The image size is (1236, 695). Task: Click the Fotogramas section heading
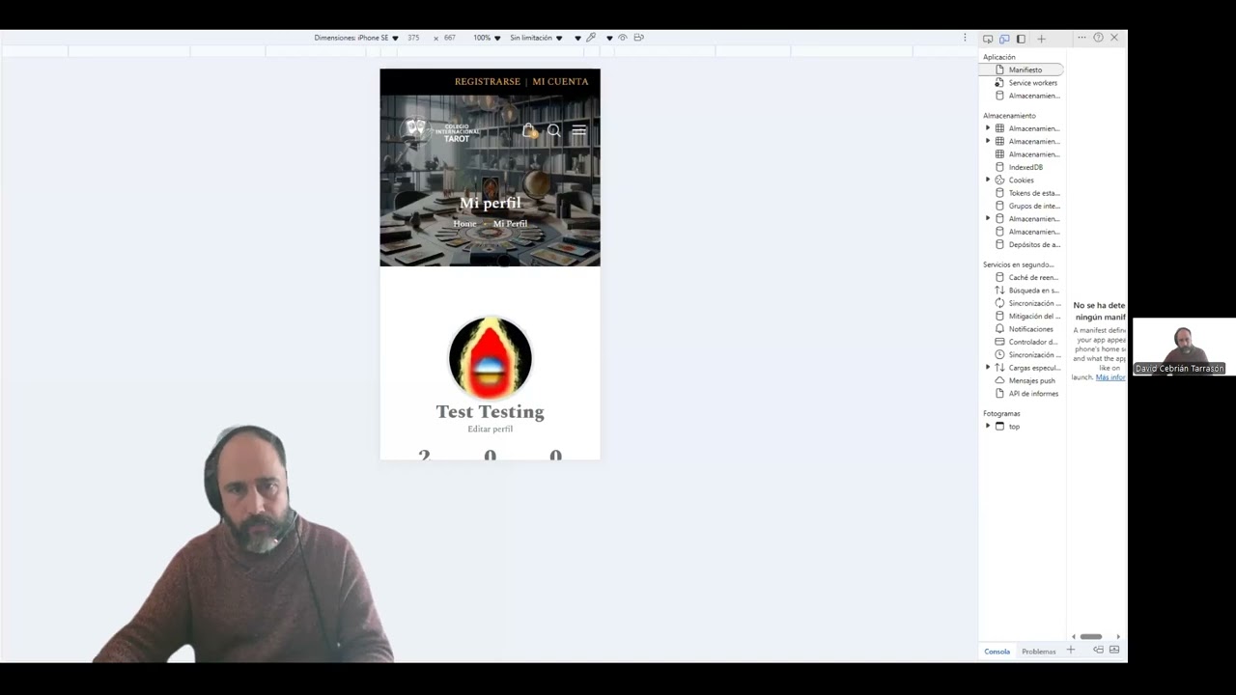pos(1001,413)
